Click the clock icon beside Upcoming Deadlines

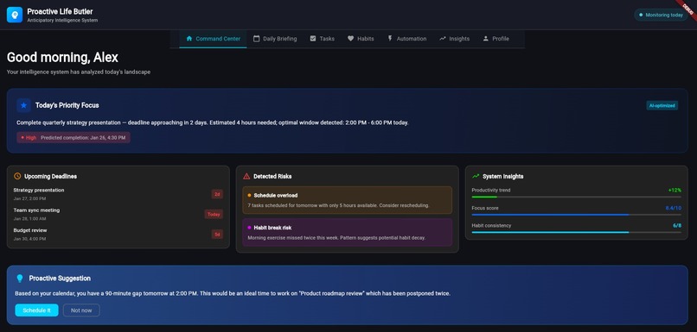(x=17, y=176)
